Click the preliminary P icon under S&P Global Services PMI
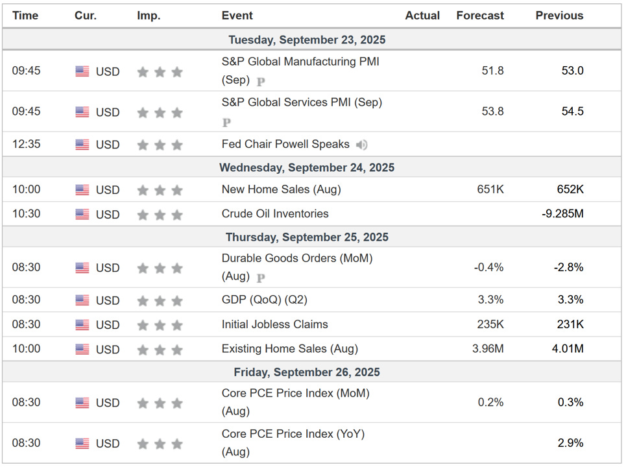 point(226,123)
